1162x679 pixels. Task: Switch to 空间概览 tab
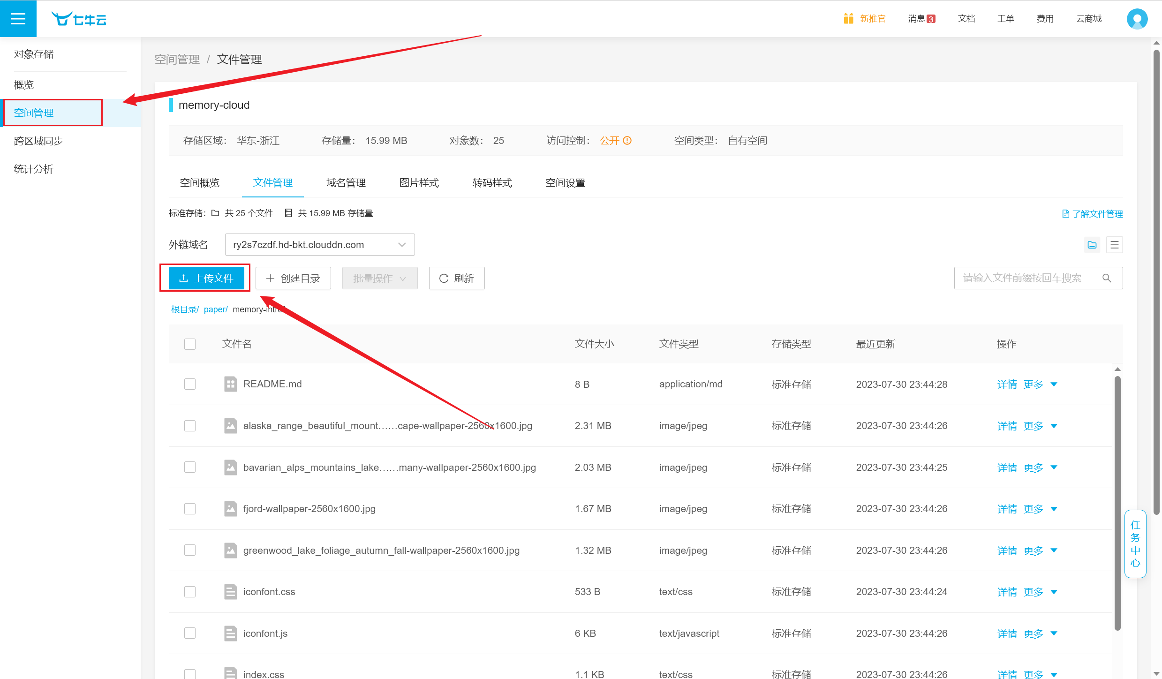click(x=200, y=183)
